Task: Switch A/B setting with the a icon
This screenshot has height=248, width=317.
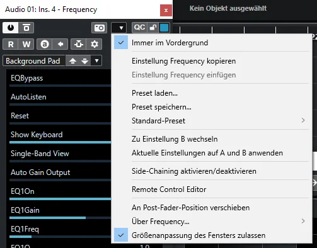Action: [x=45, y=44]
